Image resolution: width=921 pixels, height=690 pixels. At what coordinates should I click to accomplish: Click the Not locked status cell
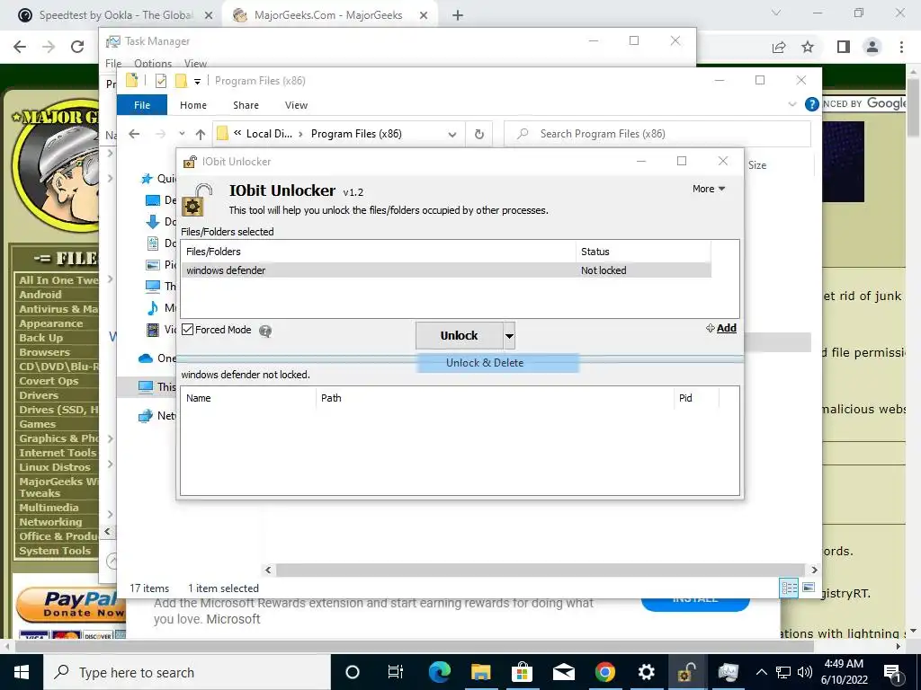coord(604,270)
